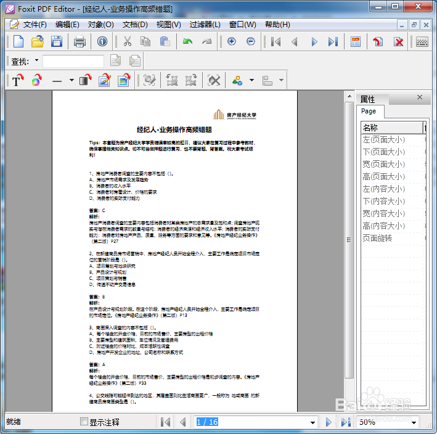437x434 pixels.
Task: Expand the line style dropdown arrow
Action: 71,80
